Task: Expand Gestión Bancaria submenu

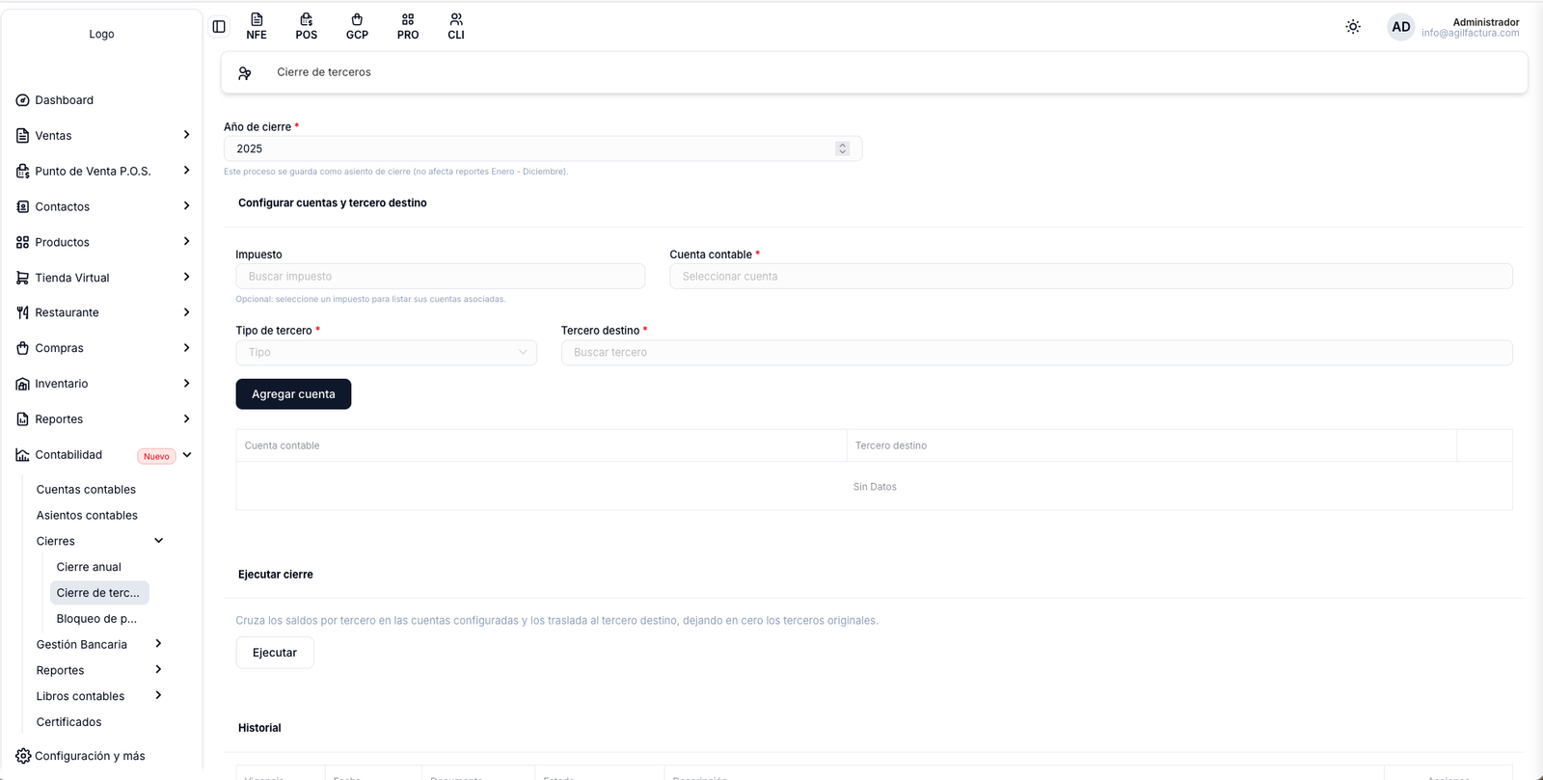Action: 158,644
